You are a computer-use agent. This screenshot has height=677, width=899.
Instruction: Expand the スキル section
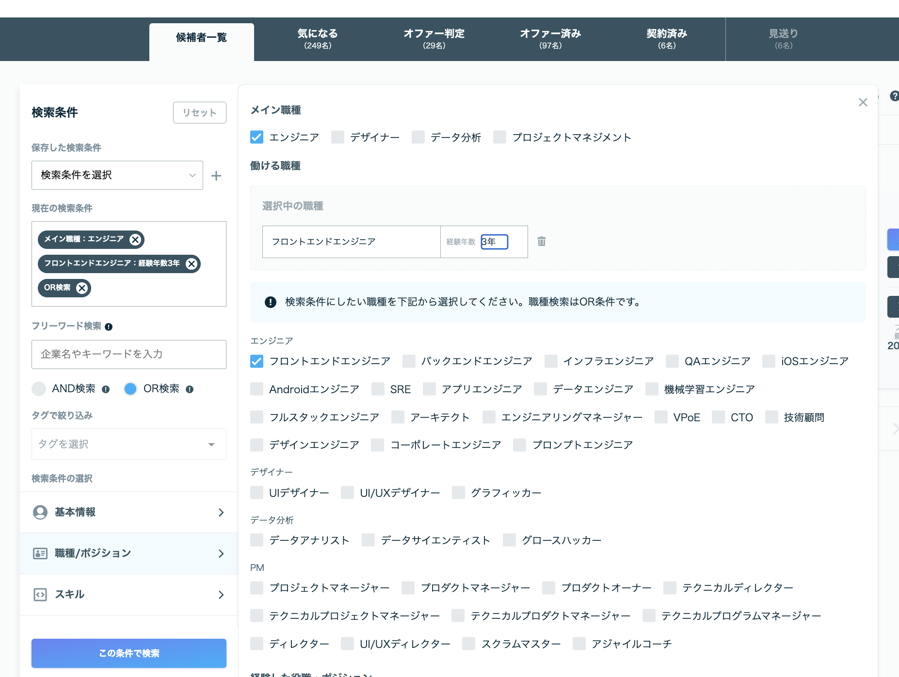129,595
